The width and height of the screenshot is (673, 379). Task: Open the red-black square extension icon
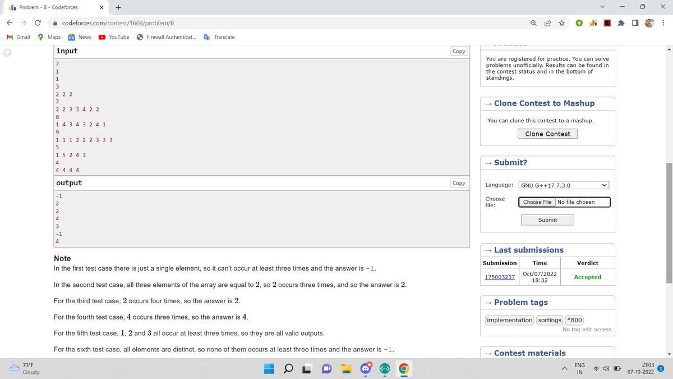(x=607, y=23)
